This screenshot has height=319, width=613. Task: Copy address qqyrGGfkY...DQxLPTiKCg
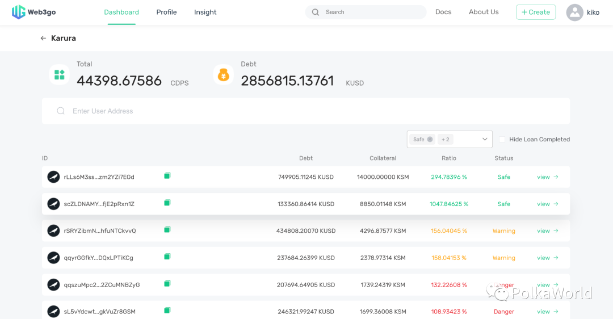click(x=167, y=257)
